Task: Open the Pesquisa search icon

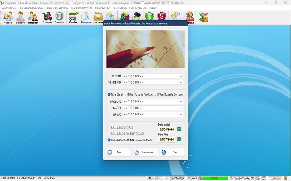Action: [x=86, y=17]
